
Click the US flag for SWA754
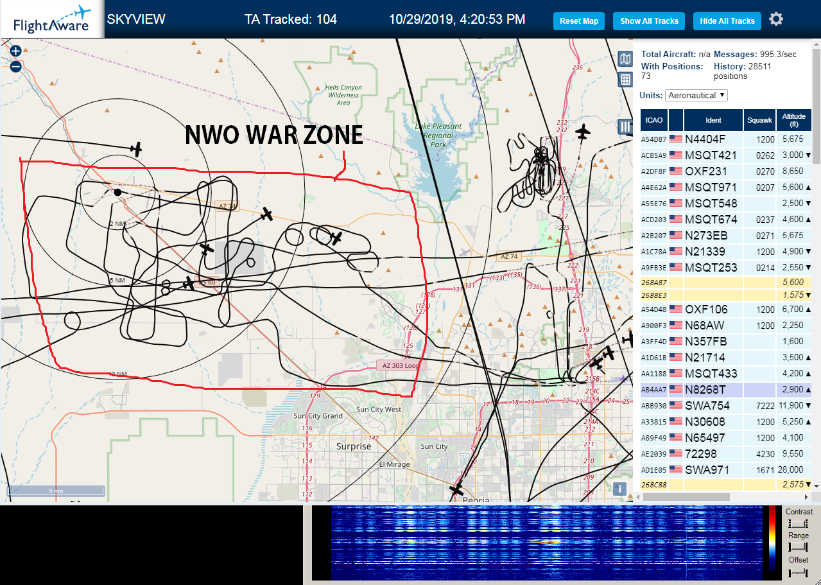click(x=675, y=406)
